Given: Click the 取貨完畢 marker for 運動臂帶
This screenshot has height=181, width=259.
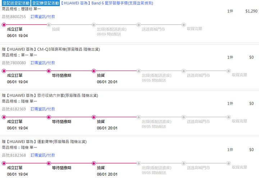Looking at the screenshot, I should coord(228,163).
